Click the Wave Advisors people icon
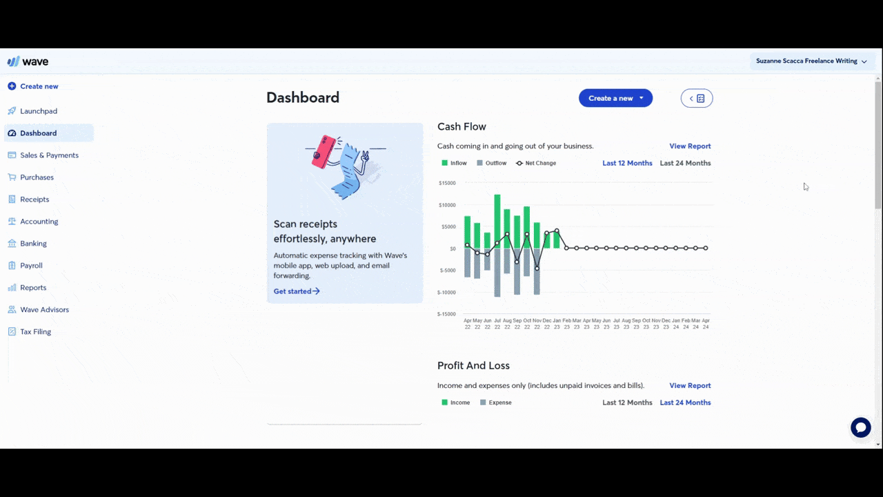Screen dimensions: 883x497 pos(12,310)
